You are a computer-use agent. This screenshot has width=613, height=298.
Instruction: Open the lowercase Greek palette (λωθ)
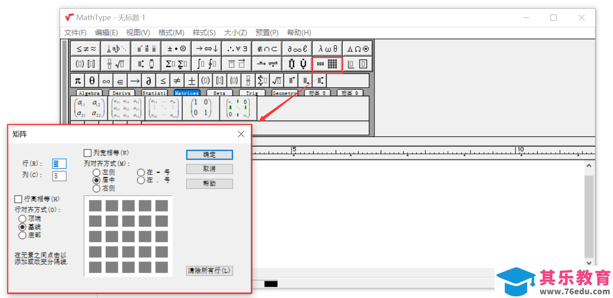(328, 49)
